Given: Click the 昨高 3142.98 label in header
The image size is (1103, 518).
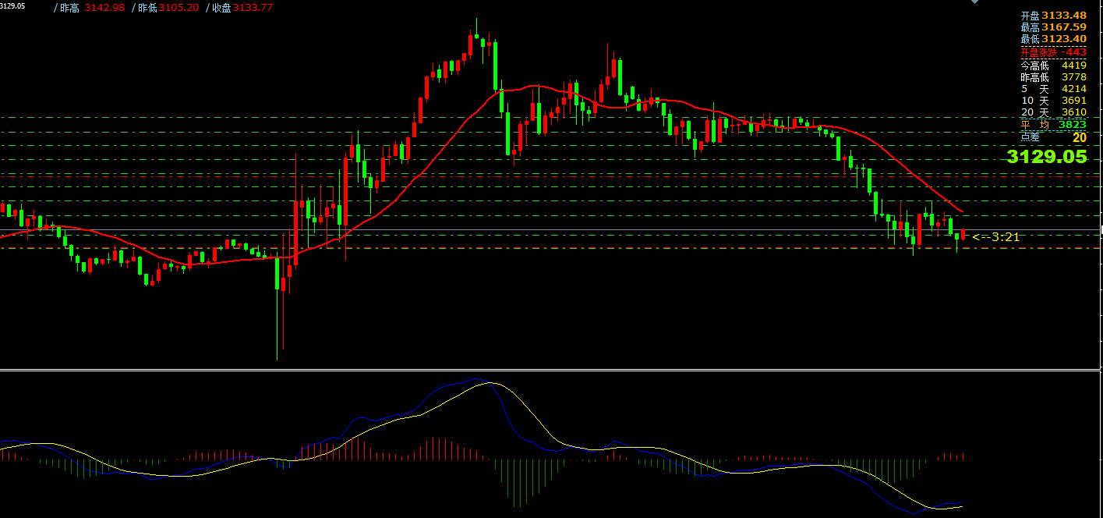Looking at the screenshot, I should pos(92,8).
